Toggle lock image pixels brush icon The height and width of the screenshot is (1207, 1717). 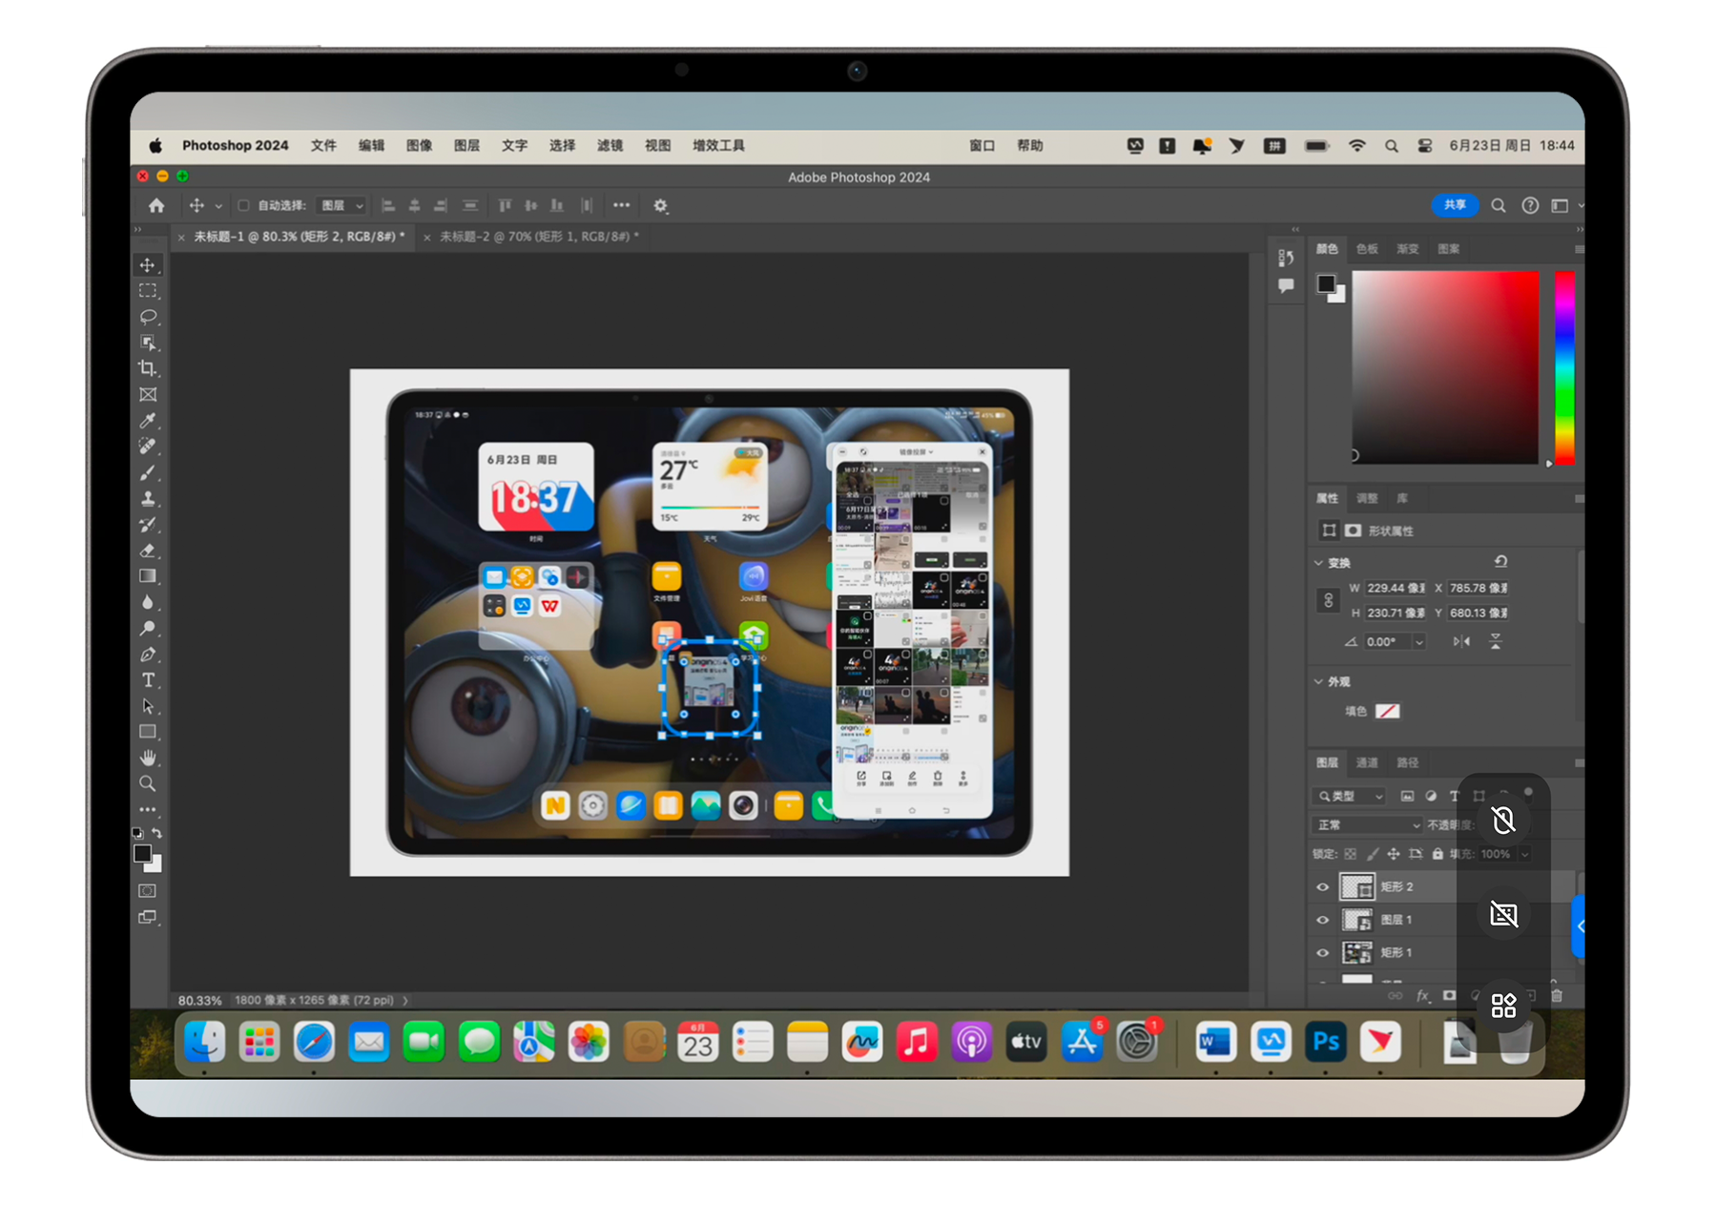coord(1373,854)
